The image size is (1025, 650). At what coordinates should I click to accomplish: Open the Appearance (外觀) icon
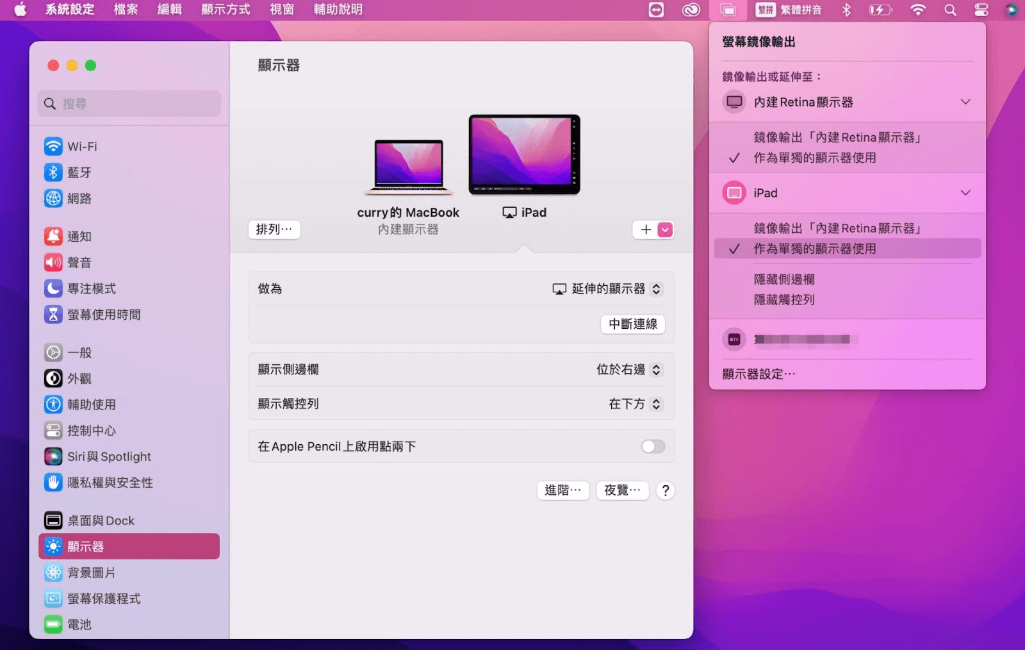(x=53, y=378)
